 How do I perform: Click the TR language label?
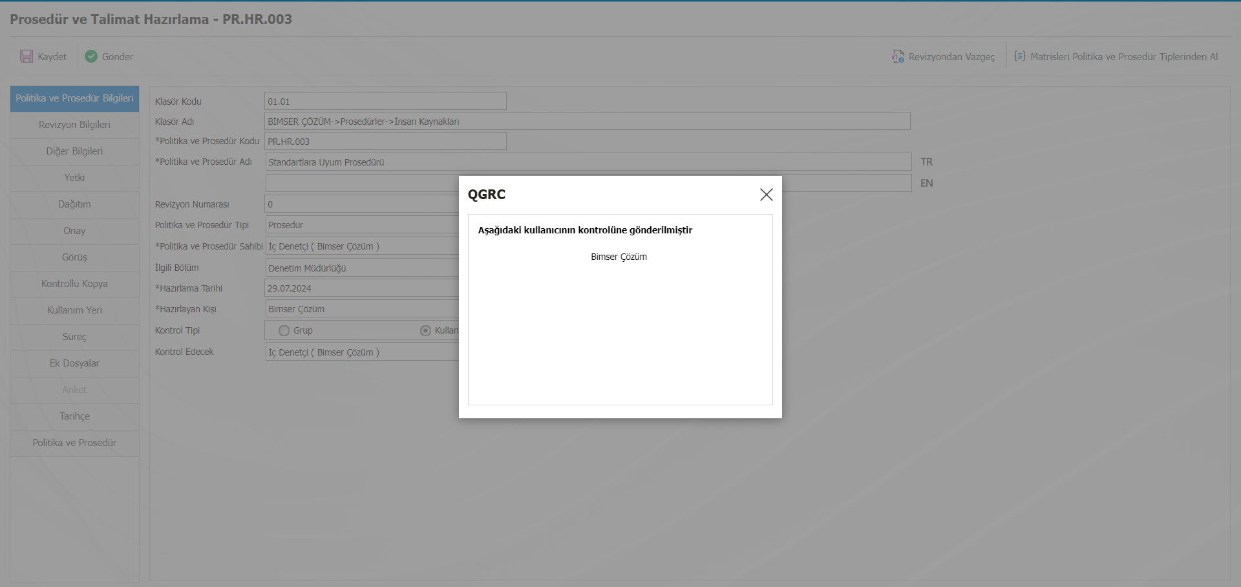coord(926,162)
